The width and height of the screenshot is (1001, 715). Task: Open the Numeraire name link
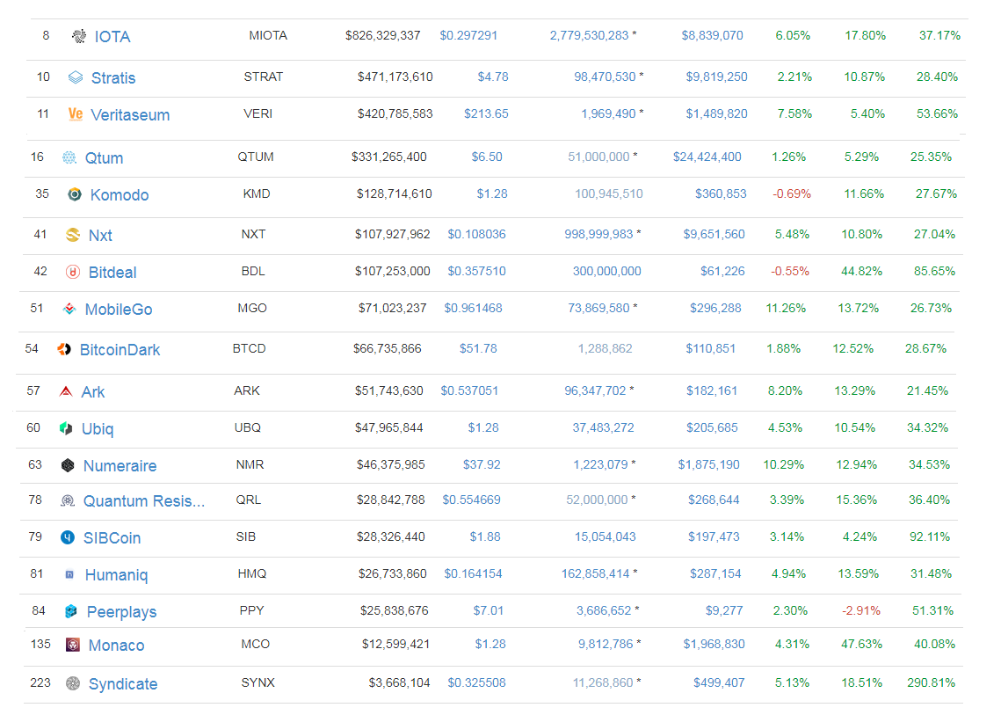[120, 466]
